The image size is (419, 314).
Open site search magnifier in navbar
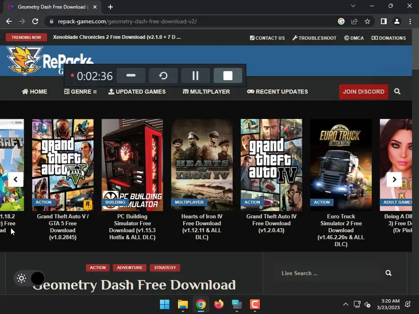click(x=397, y=92)
